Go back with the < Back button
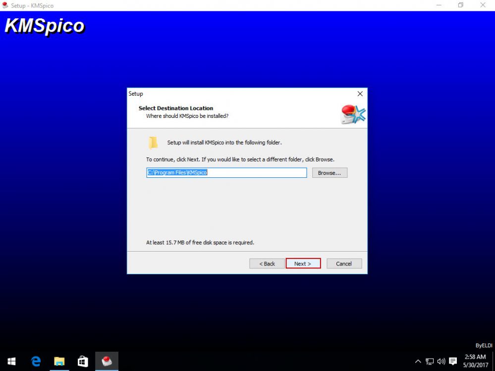The image size is (495, 371). pyautogui.click(x=267, y=264)
